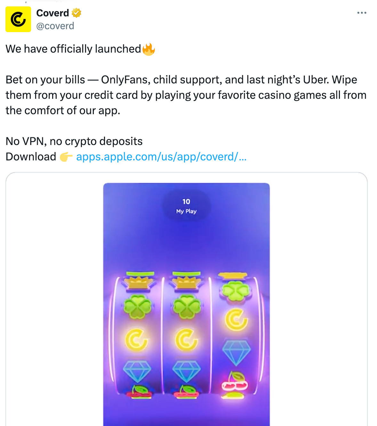Click the red cherries on the right reel
Image resolution: width=377 pixels, height=426 pixels.
235,382
